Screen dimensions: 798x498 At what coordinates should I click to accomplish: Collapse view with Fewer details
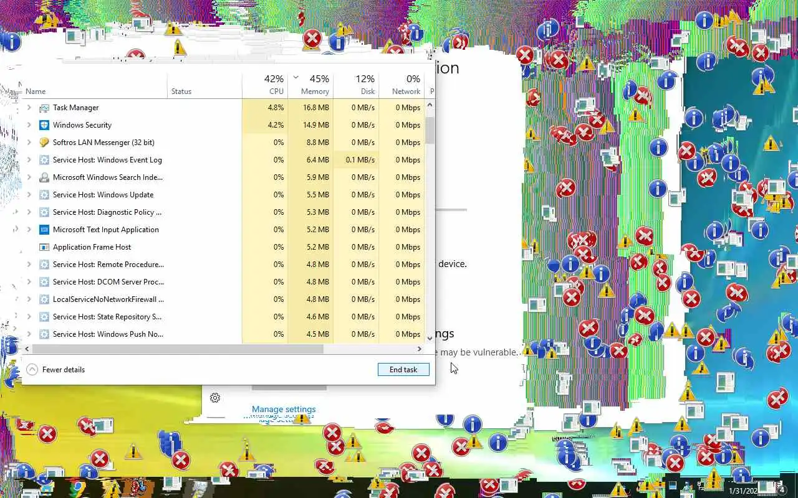[x=55, y=370]
